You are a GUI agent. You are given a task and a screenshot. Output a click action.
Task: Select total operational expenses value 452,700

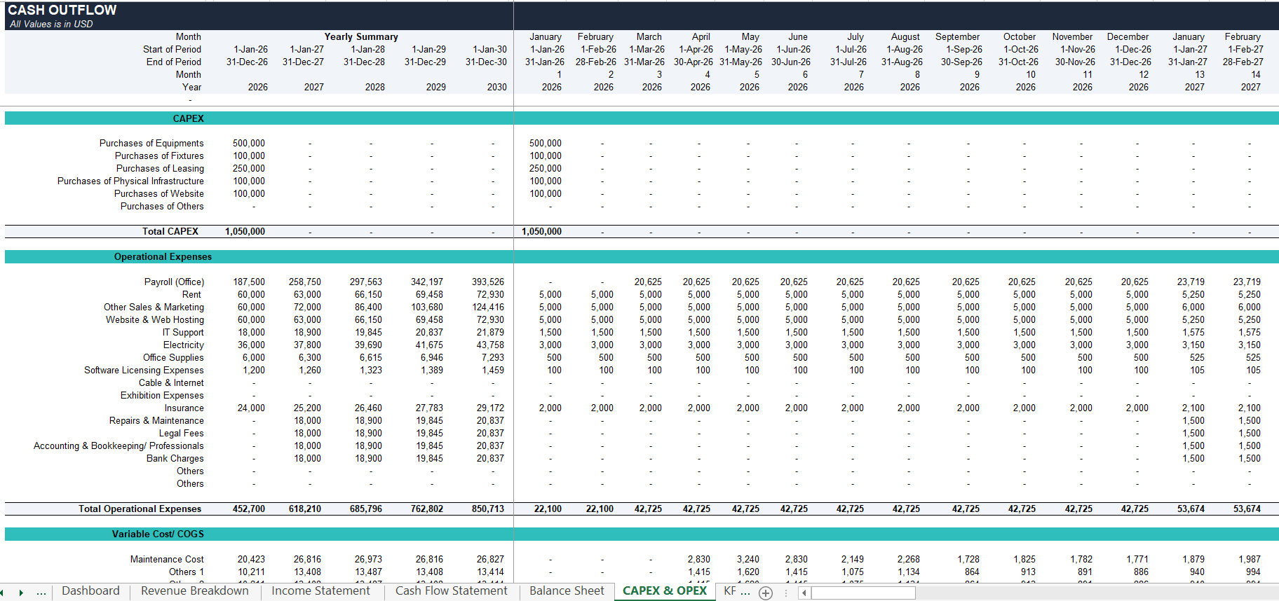249,509
